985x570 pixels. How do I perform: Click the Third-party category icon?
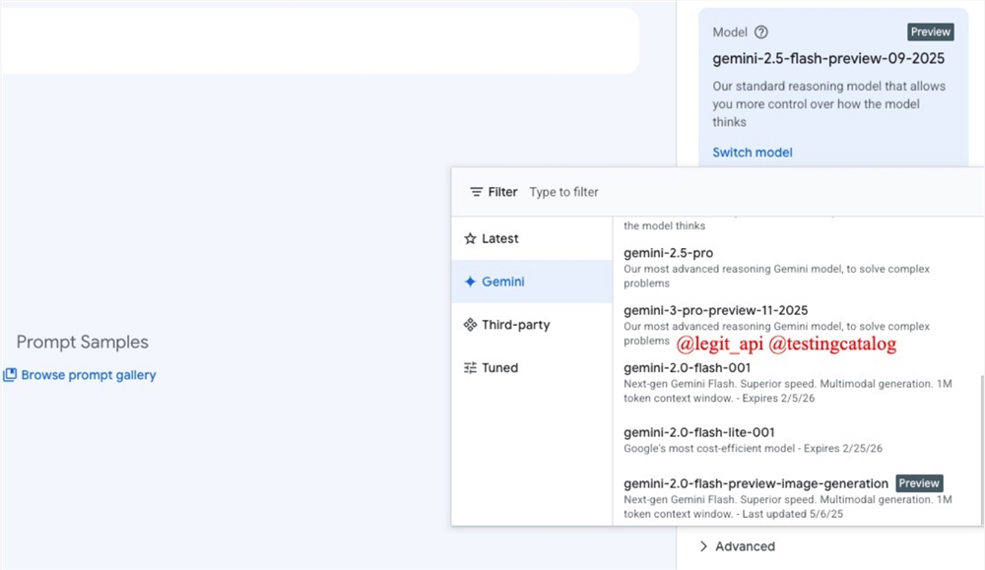tap(470, 325)
